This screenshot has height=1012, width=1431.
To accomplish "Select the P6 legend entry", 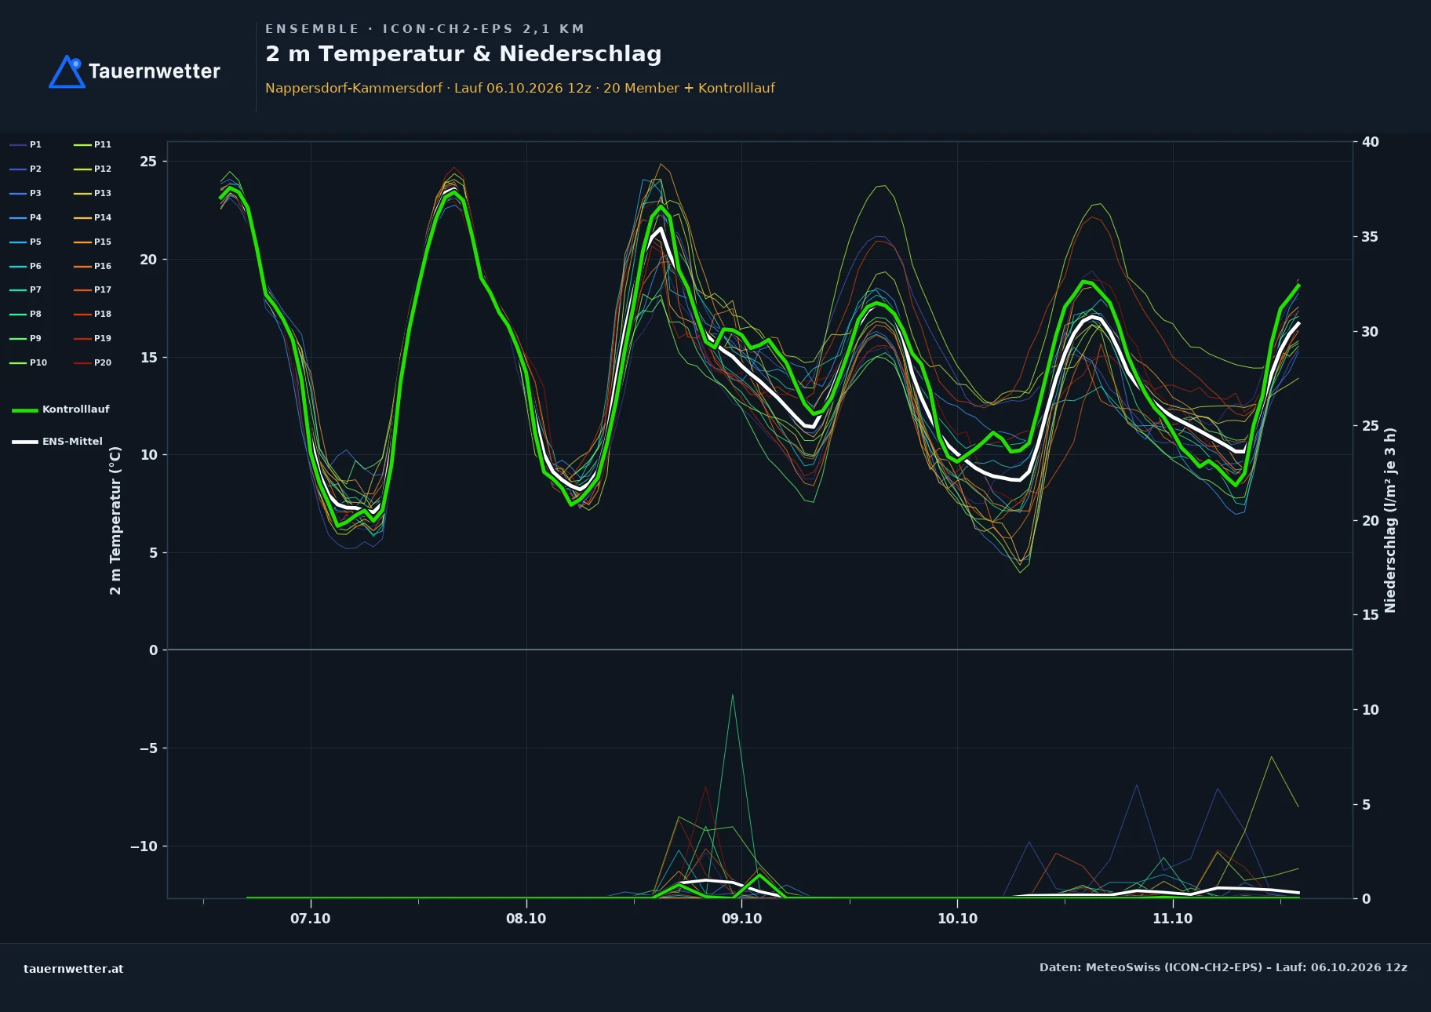I will [x=25, y=266].
